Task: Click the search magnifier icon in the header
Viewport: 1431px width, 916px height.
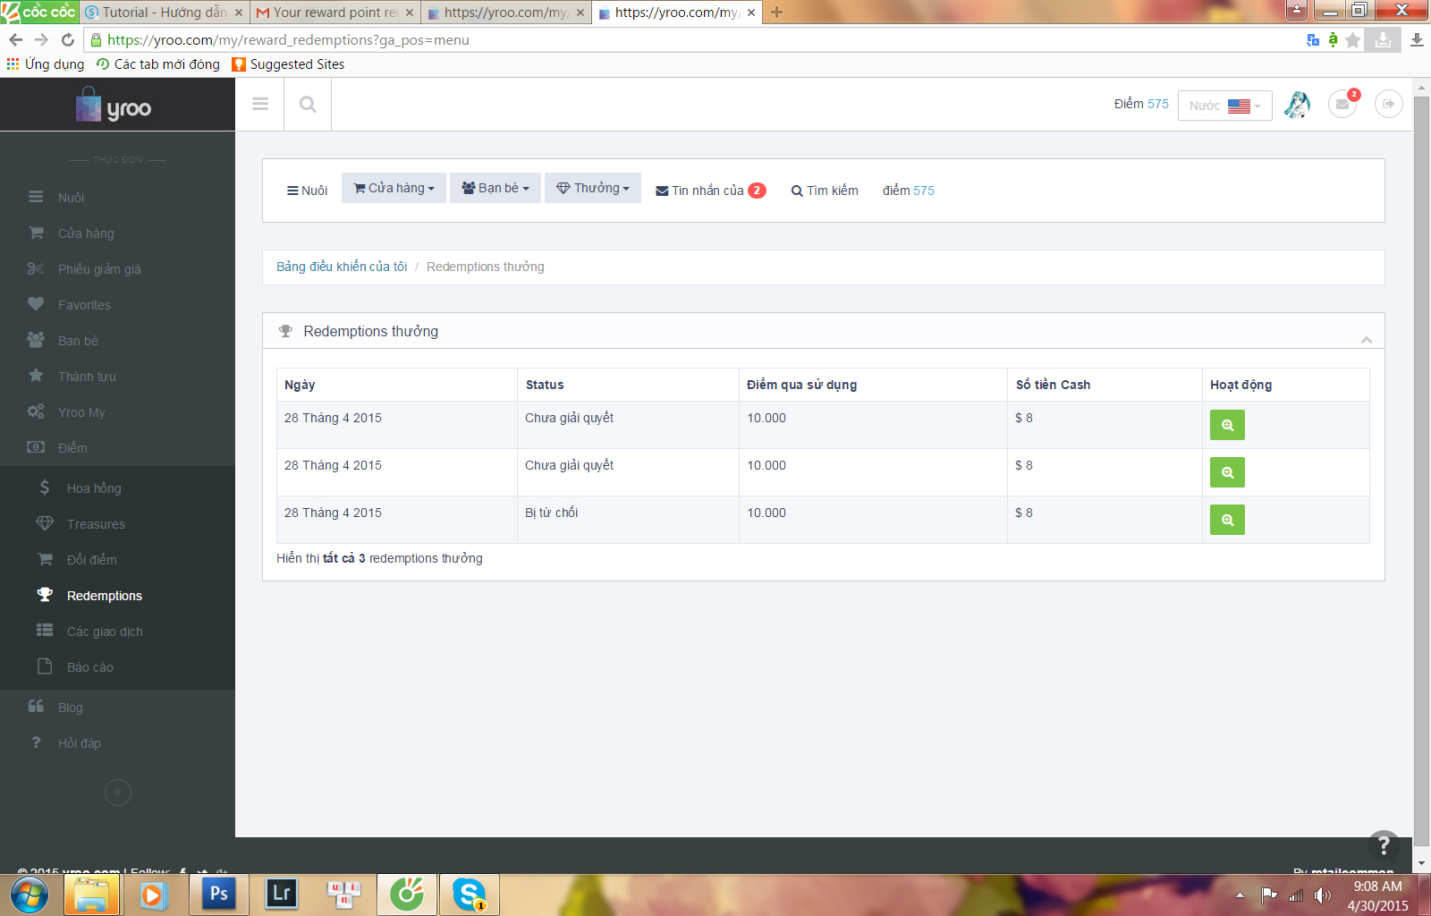Action: [308, 104]
